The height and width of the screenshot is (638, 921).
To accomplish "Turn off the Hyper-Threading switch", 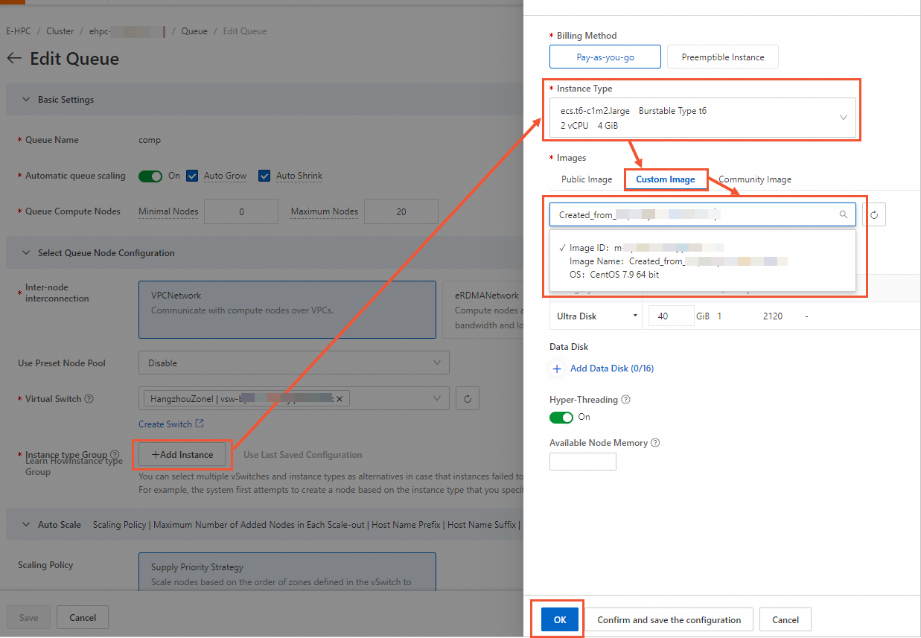I will pyautogui.click(x=561, y=418).
